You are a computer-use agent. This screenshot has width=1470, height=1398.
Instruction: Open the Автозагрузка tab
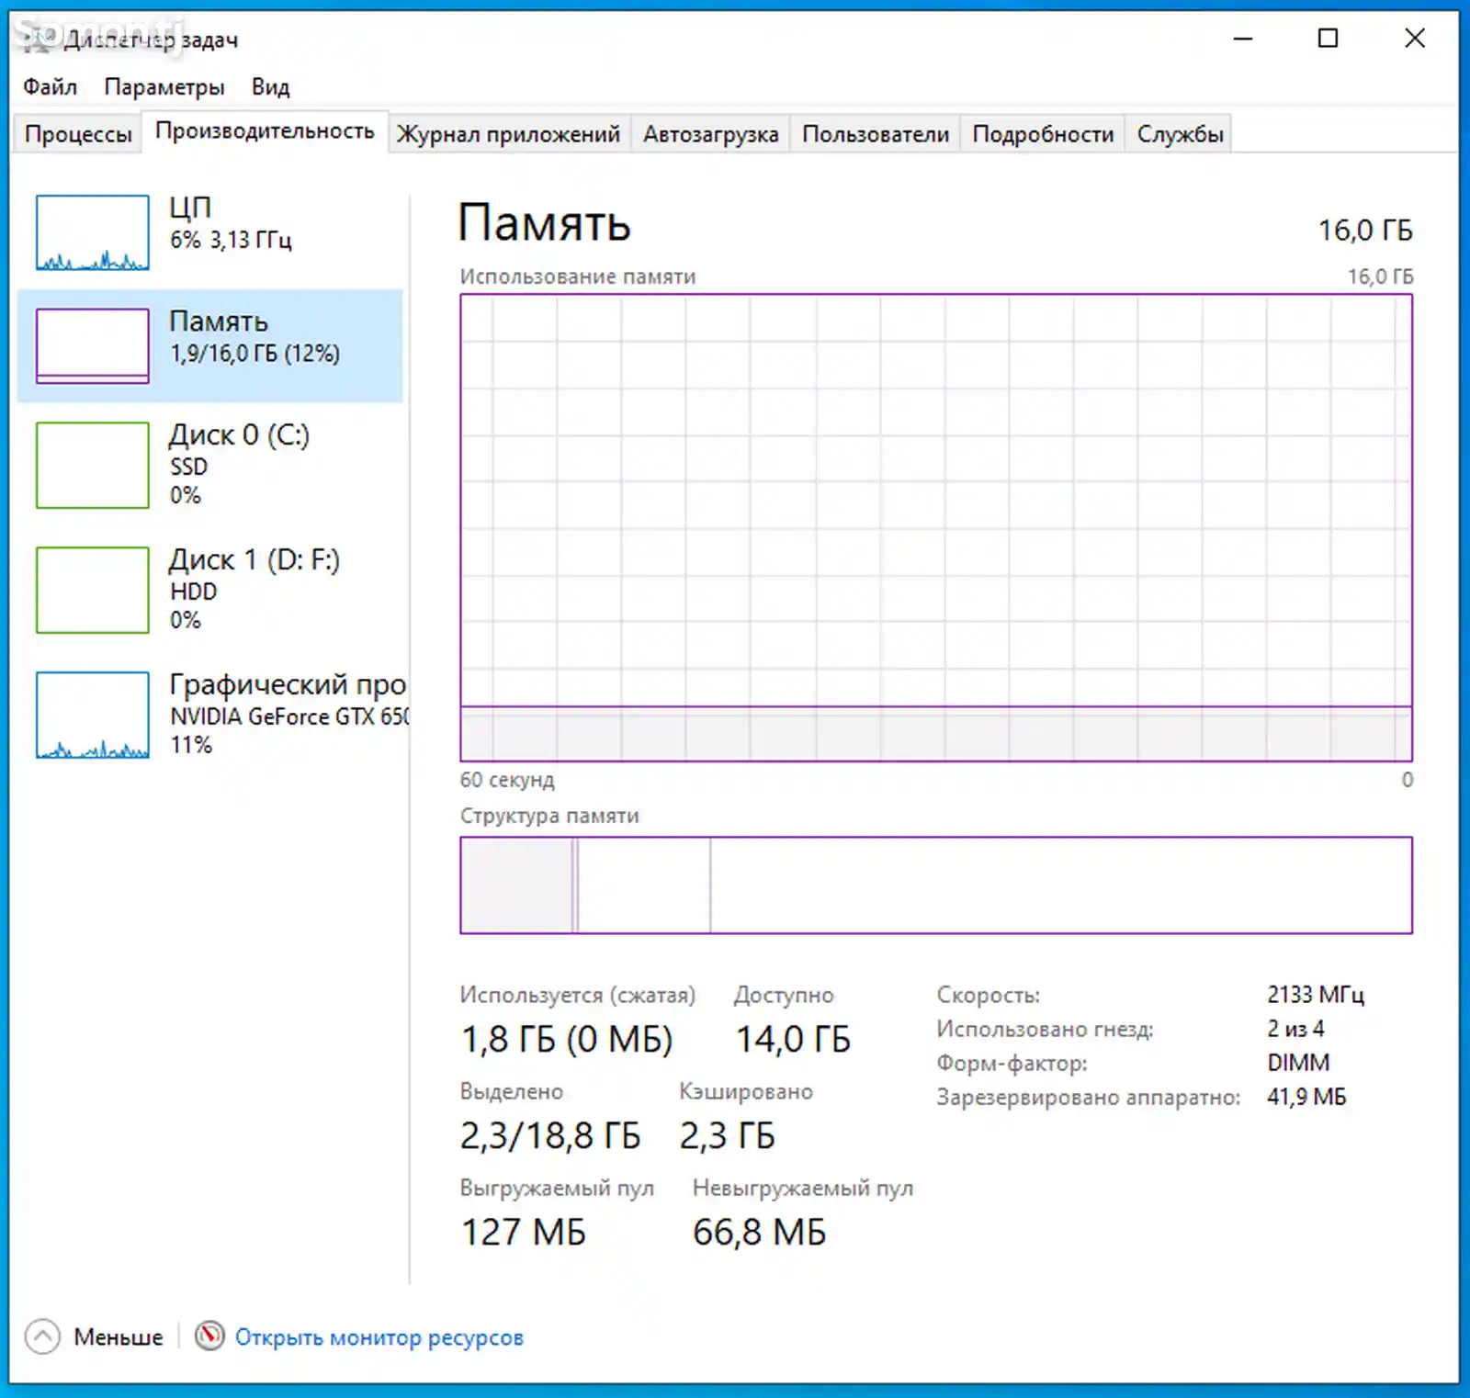pos(710,134)
